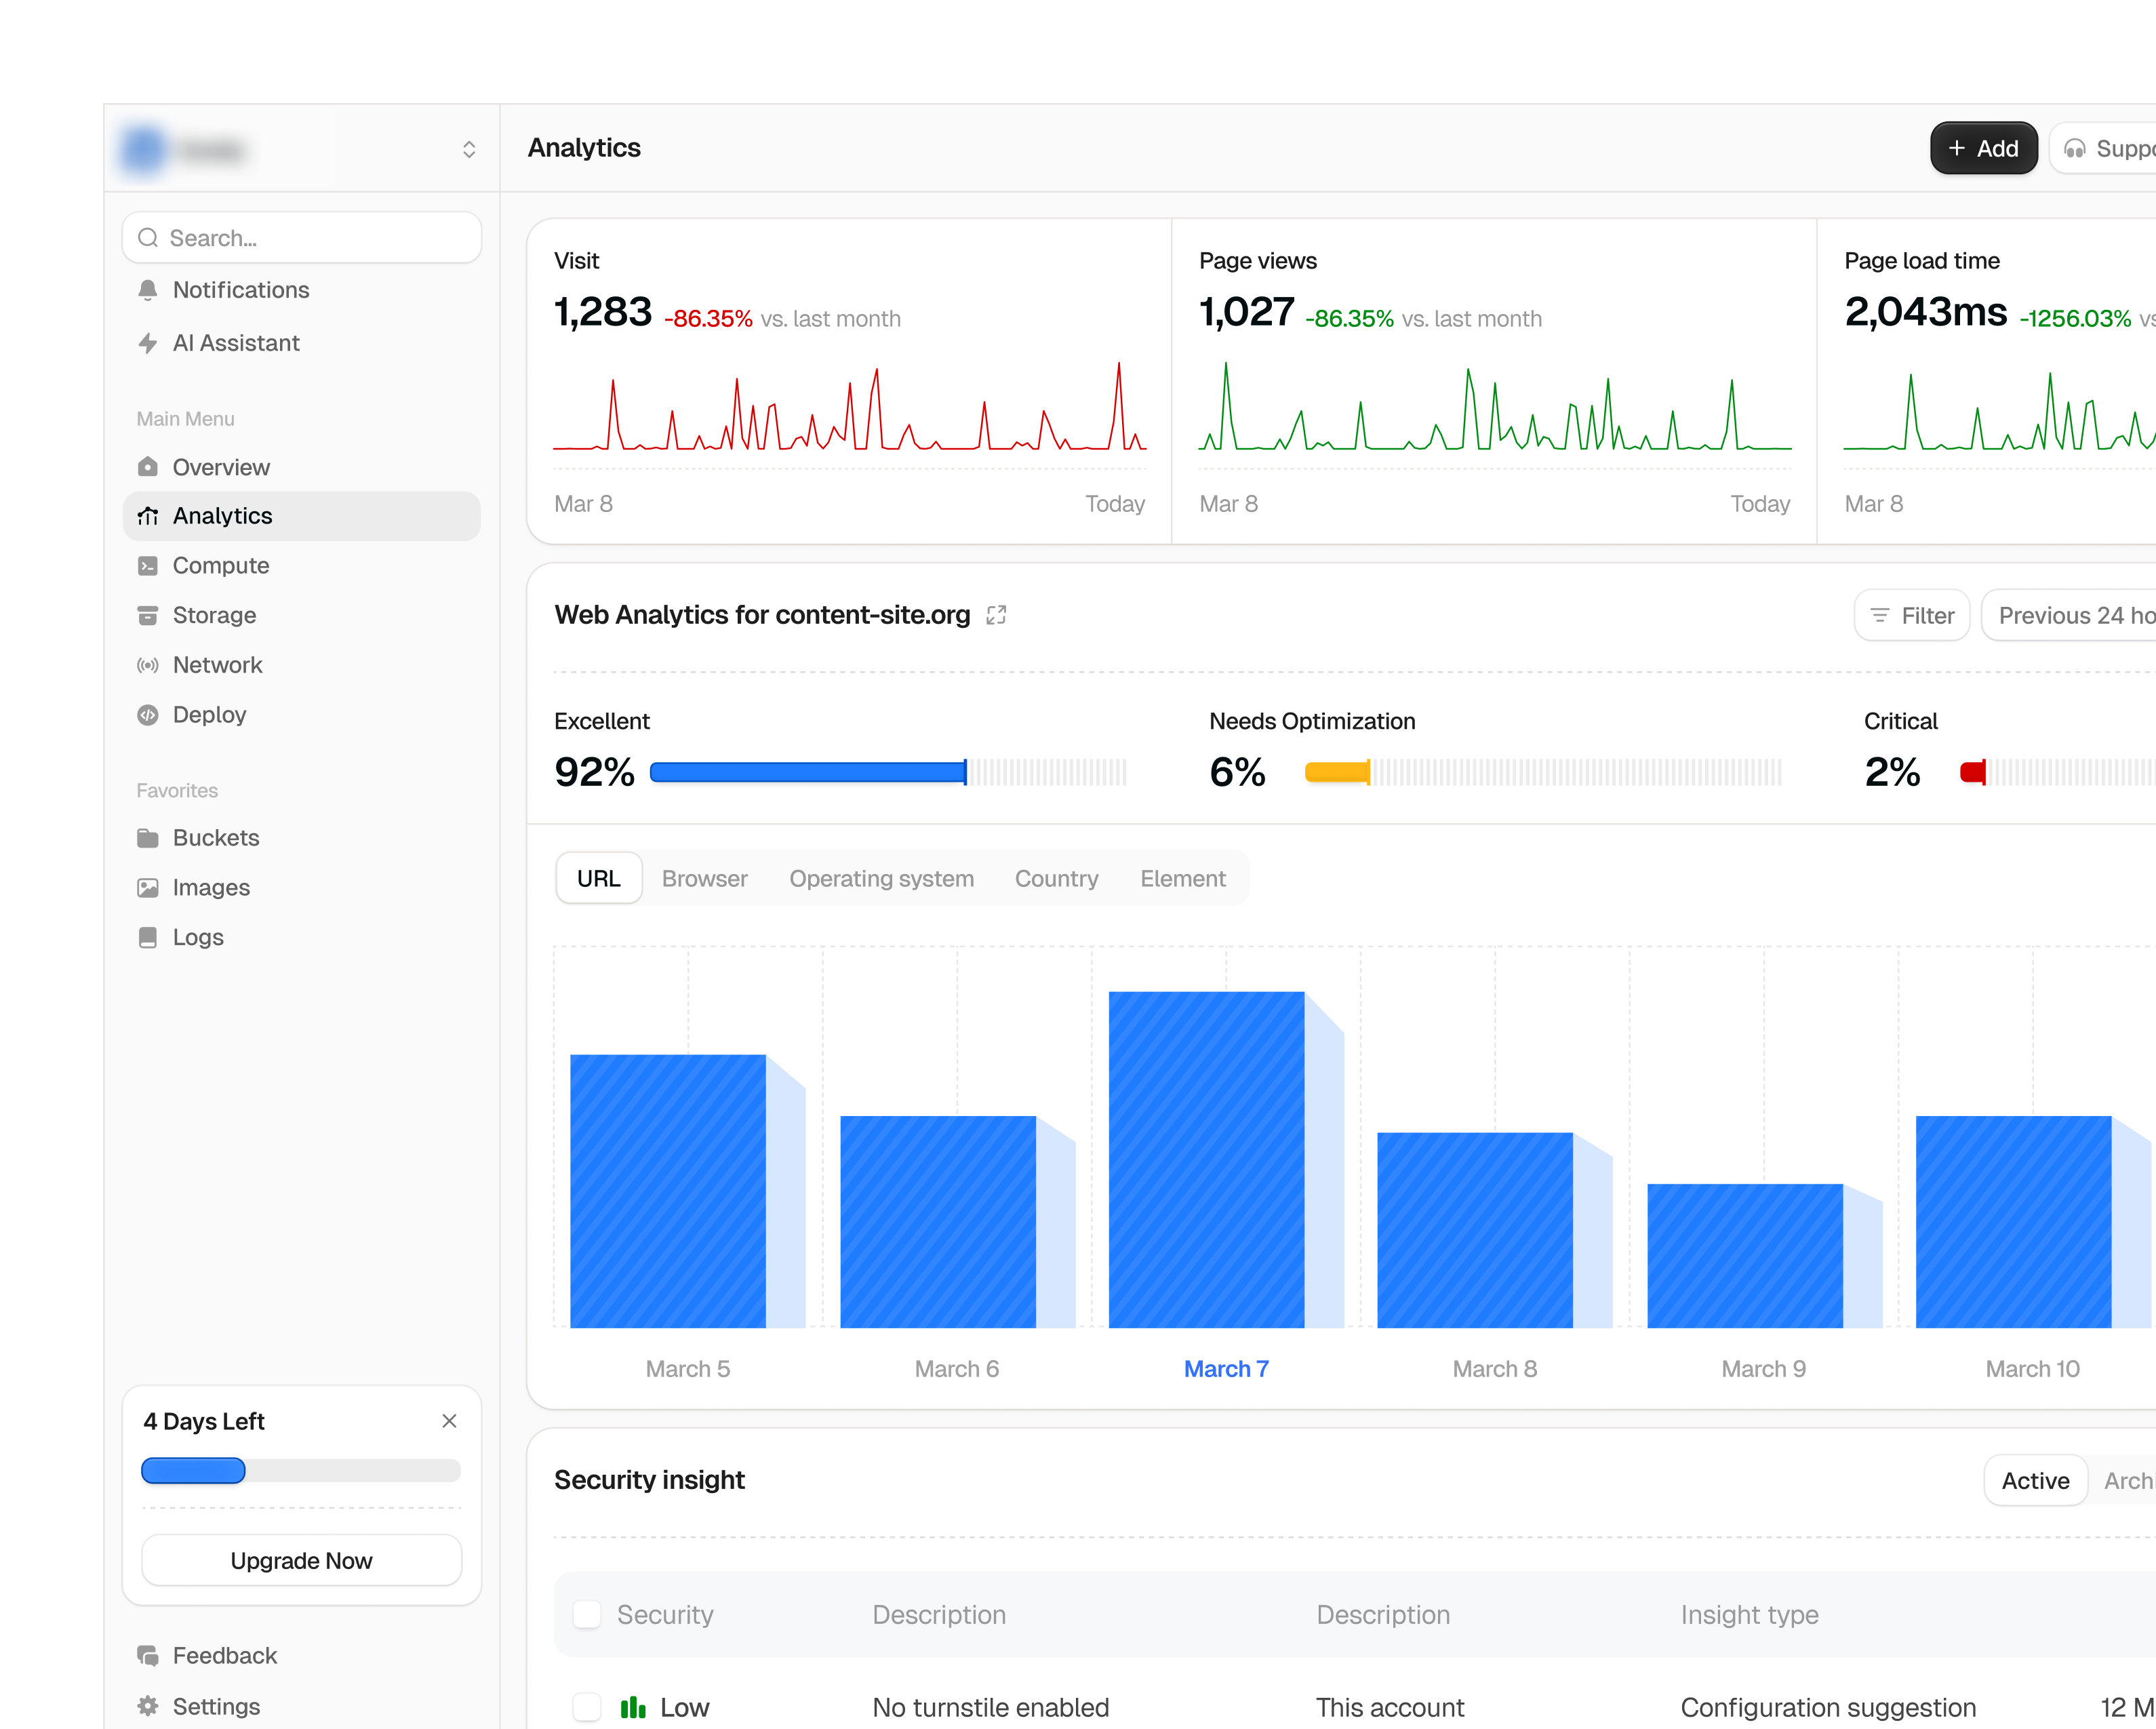The width and height of the screenshot is (2156, 1729).
Task: Click the Upgrade Now button
Action: (x=302, y=1560)
